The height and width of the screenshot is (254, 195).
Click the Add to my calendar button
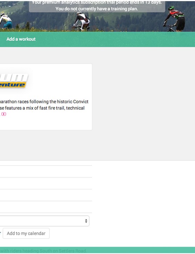click(x=26, y=233)
